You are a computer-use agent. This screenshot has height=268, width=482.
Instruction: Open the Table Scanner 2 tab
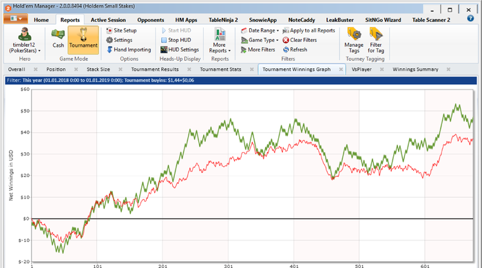tap(431, 20)
